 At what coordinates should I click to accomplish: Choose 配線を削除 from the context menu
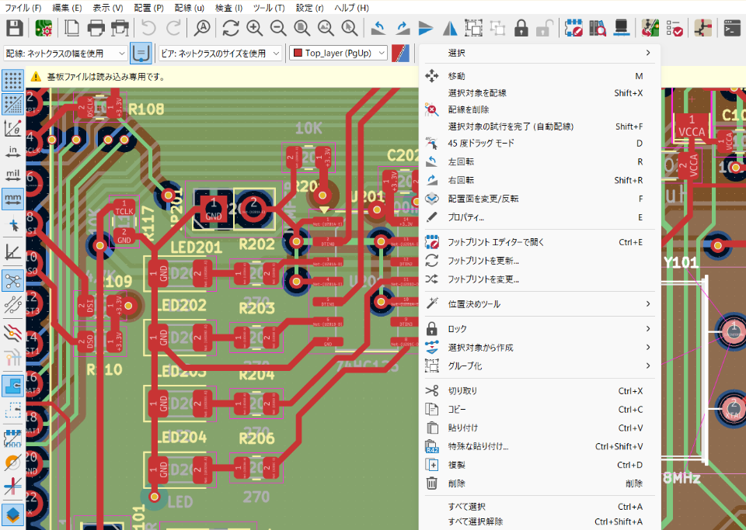(539, 109)
